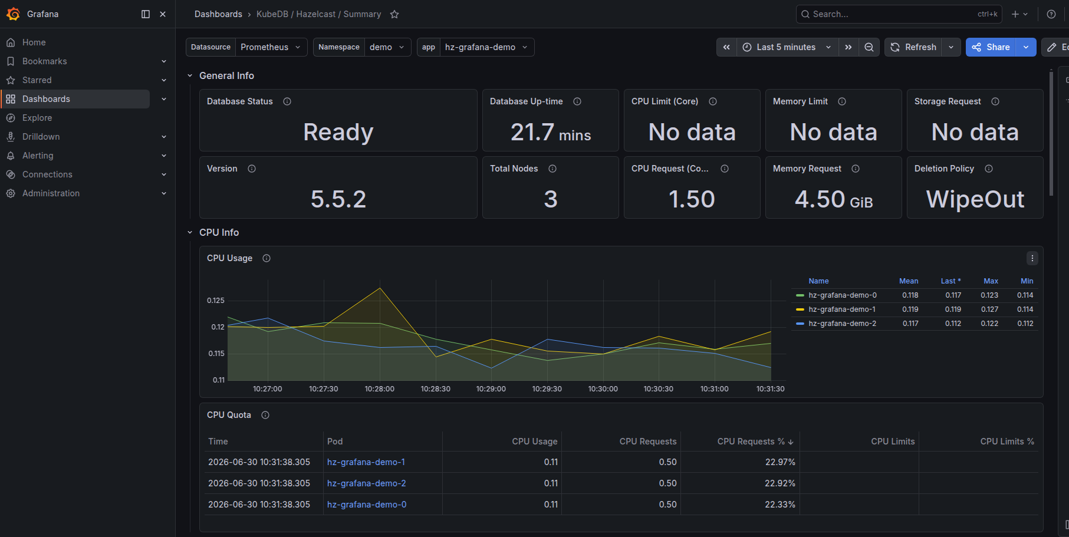Click CPU Quota panel info icon

(265, 415)
